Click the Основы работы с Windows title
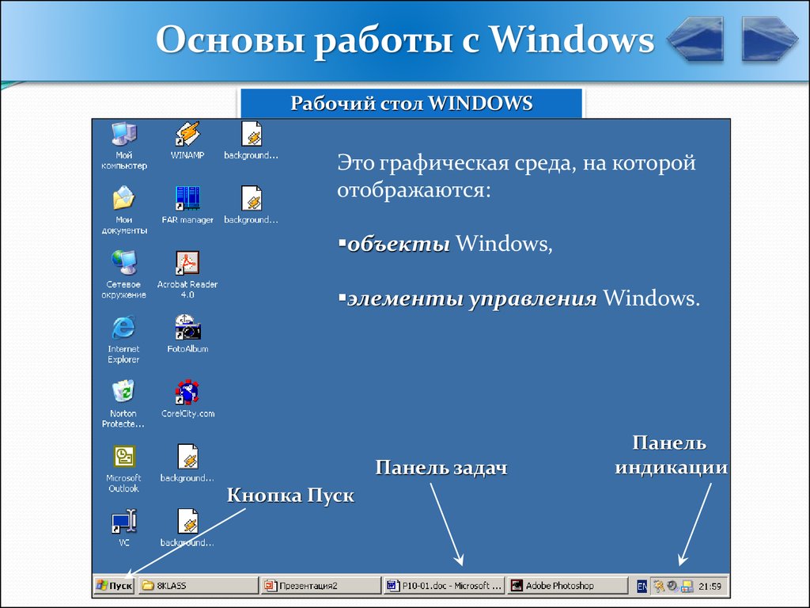 pyautogui.click(x=405, y=40)
